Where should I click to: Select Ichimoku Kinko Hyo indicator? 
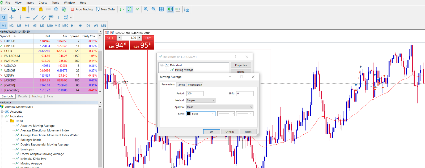(x=33, y=159)
